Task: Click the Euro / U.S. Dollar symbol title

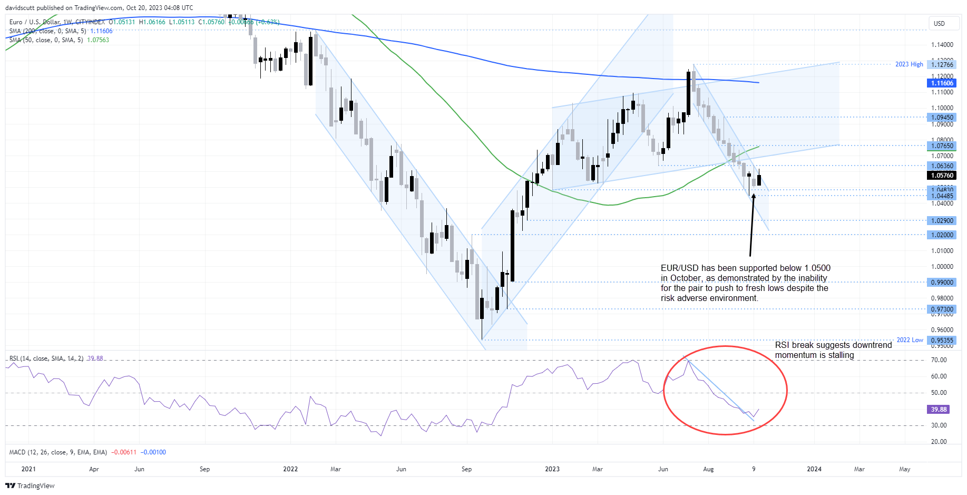Action: point(57,22)
